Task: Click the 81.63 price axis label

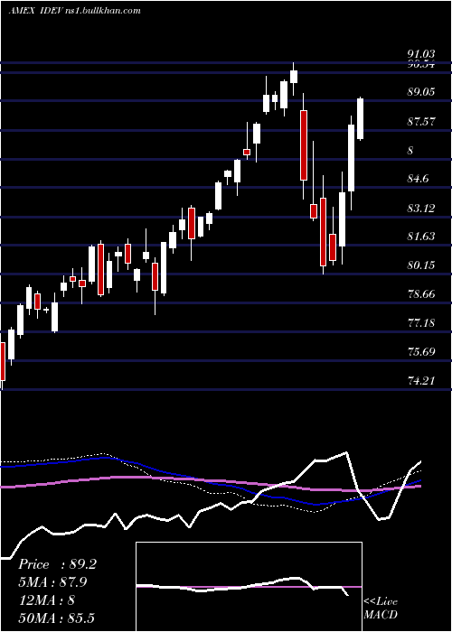Action: pyautogui.click(x=420, y=236)
